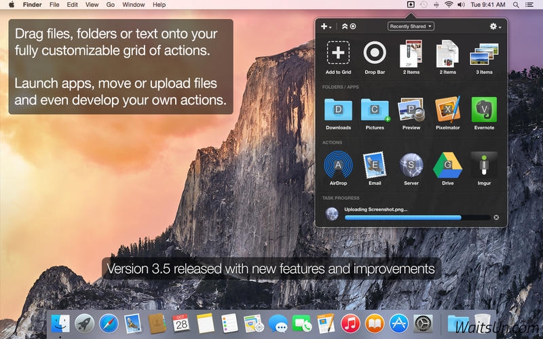Open Notification Center list icon
The width and height of the screenshot is (543, 339).
click(529, 5)
